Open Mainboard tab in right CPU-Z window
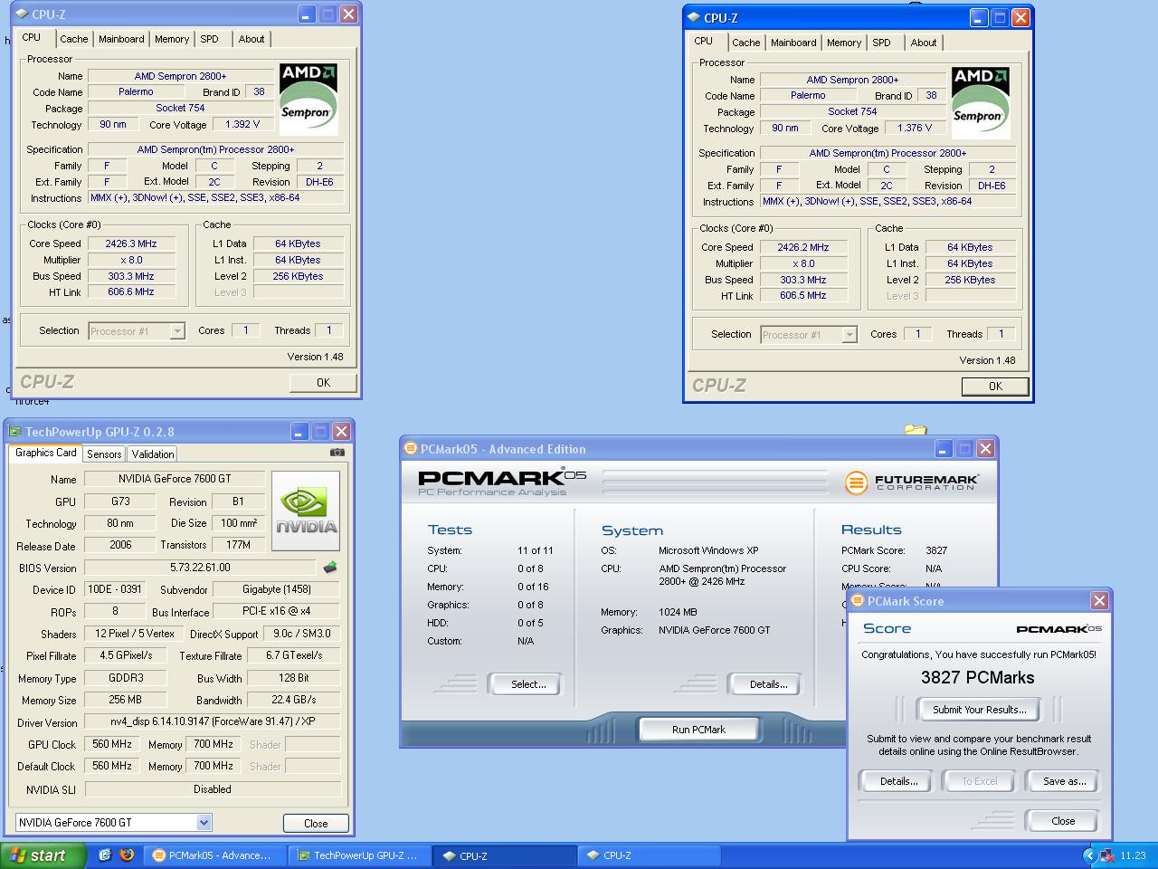The image size is (1158, 869). pos(793,43)
